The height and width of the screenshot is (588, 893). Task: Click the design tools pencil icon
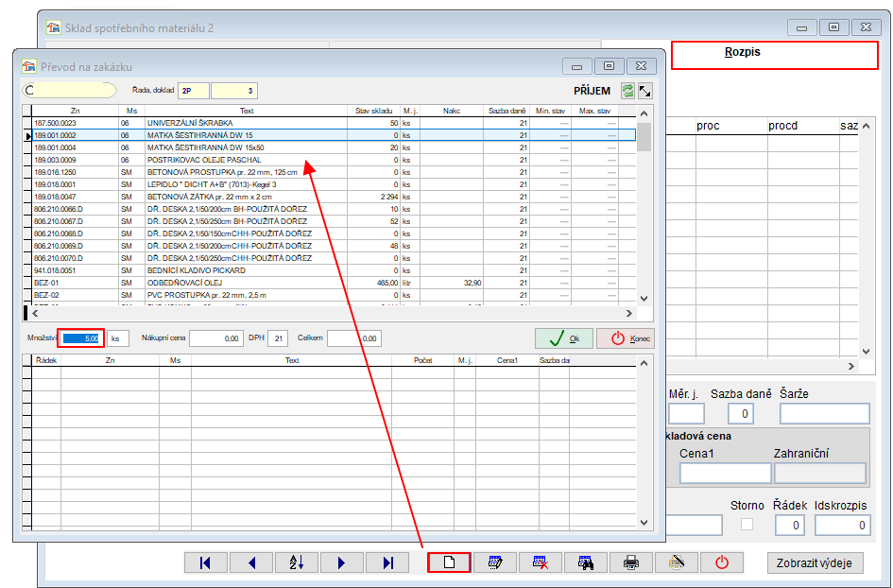pyautogui.click(x=676, y=562)
